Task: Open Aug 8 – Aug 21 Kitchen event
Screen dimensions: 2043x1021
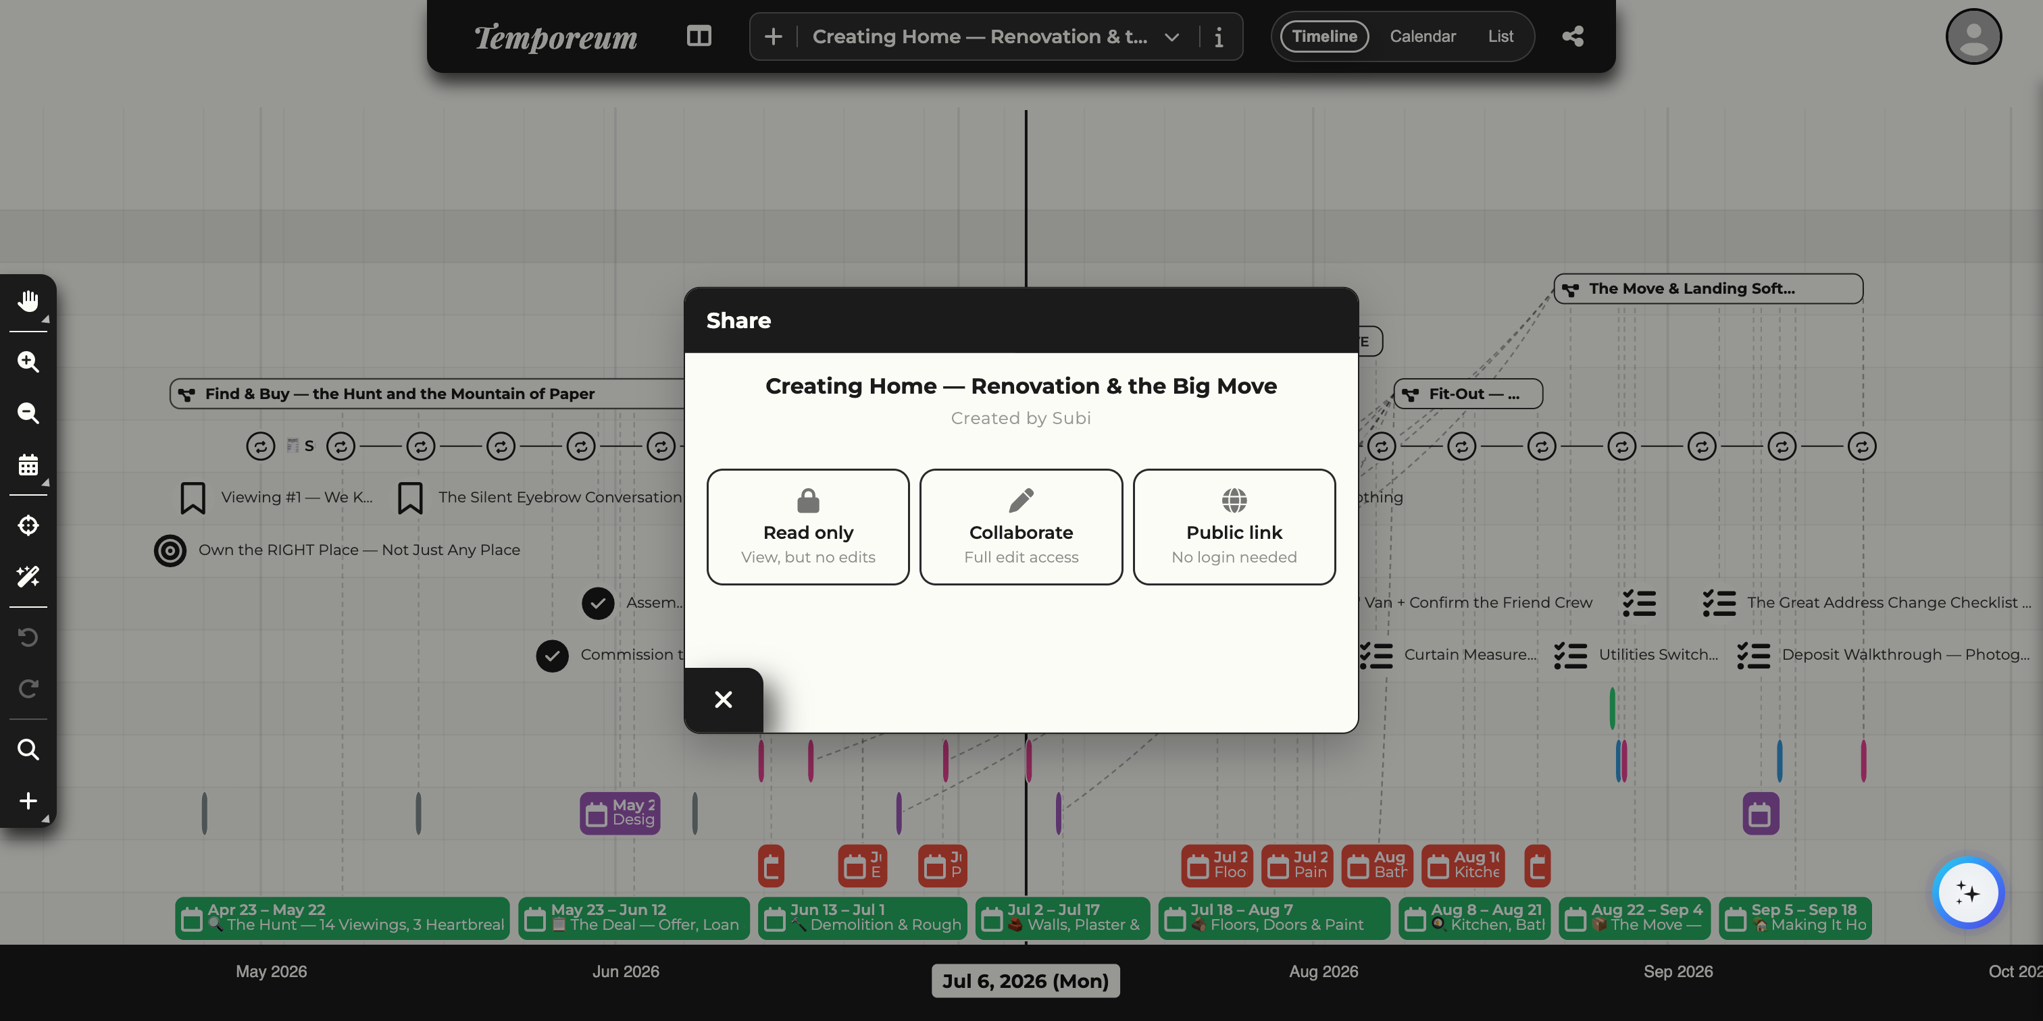Action: click(x=1474, y=918)
